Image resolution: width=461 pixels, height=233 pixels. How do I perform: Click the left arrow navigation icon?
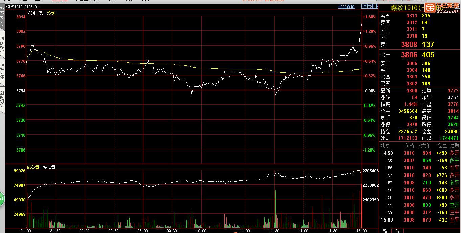click(364, 6)
